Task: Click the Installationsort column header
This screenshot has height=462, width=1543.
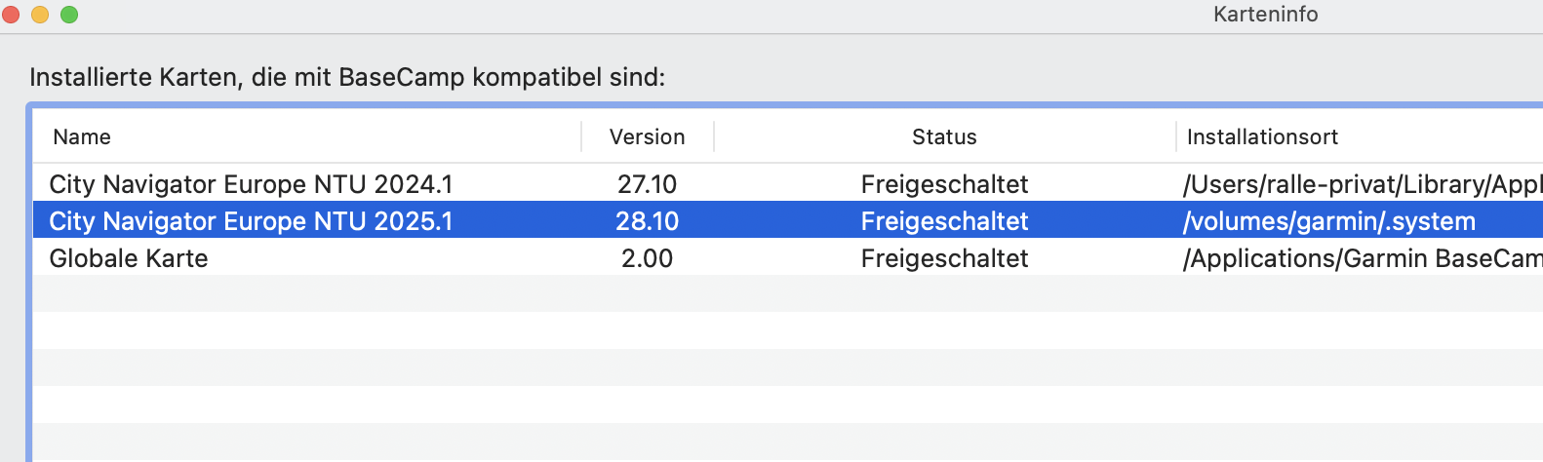Action: [1262, 137]
